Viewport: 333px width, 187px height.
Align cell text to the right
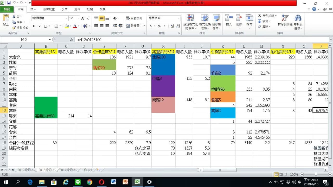coord(107,26)
